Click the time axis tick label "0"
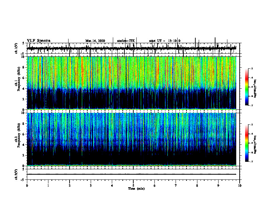This screenshot has width=270, height=208. coord(27,186)
